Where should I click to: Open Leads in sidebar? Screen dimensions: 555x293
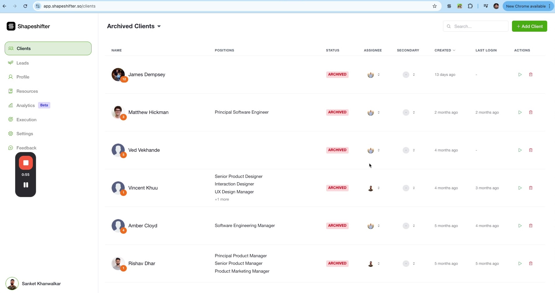22,63
